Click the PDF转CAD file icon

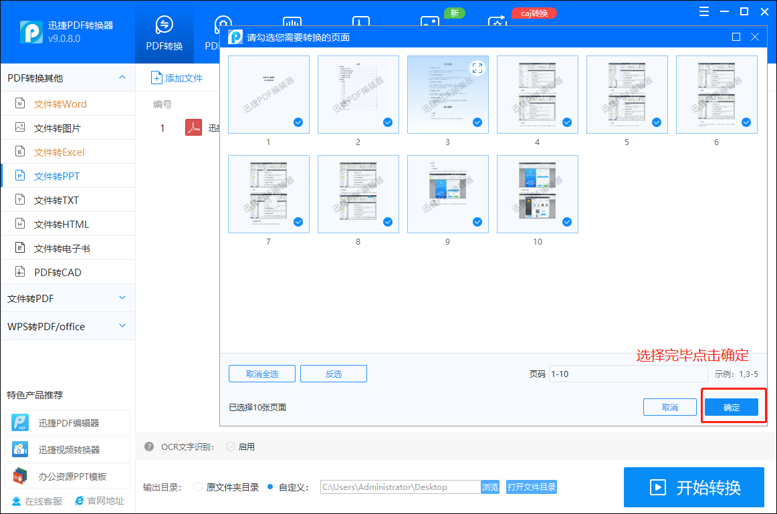click(20, 272)
